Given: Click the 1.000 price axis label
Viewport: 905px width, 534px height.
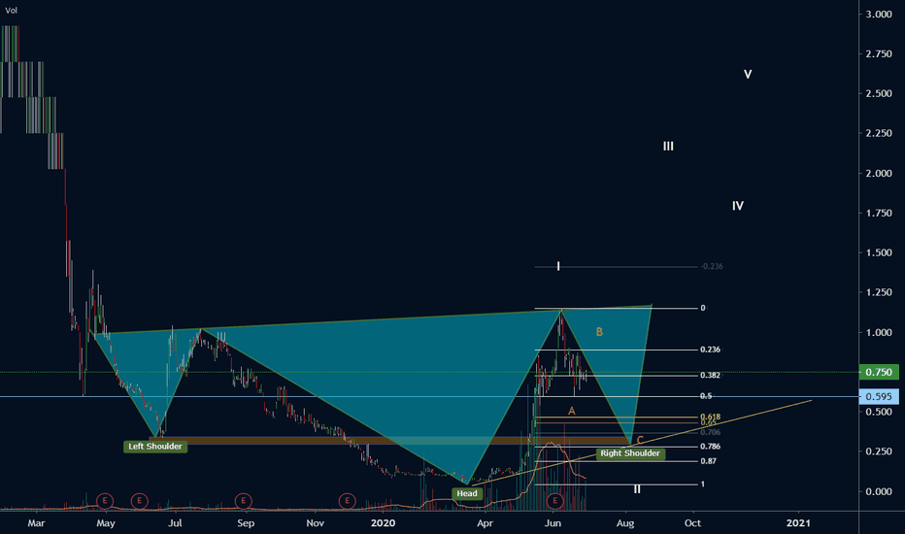Looking at the screenshot, I should coord(879,332).
